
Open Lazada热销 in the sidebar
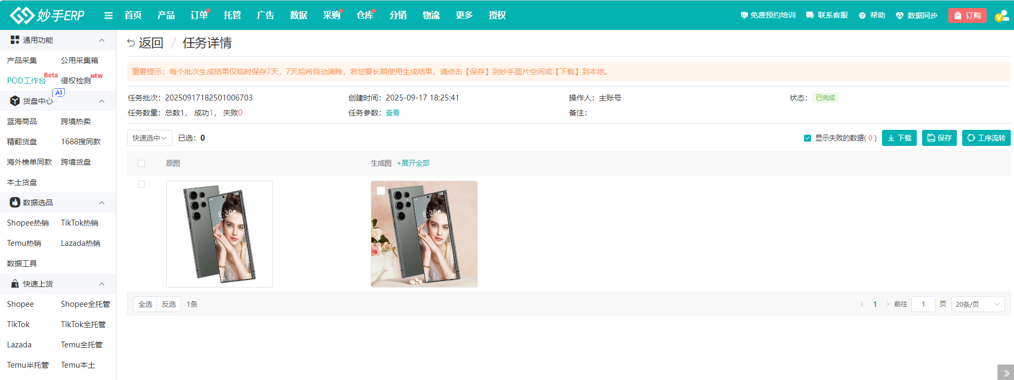(81, 243)
